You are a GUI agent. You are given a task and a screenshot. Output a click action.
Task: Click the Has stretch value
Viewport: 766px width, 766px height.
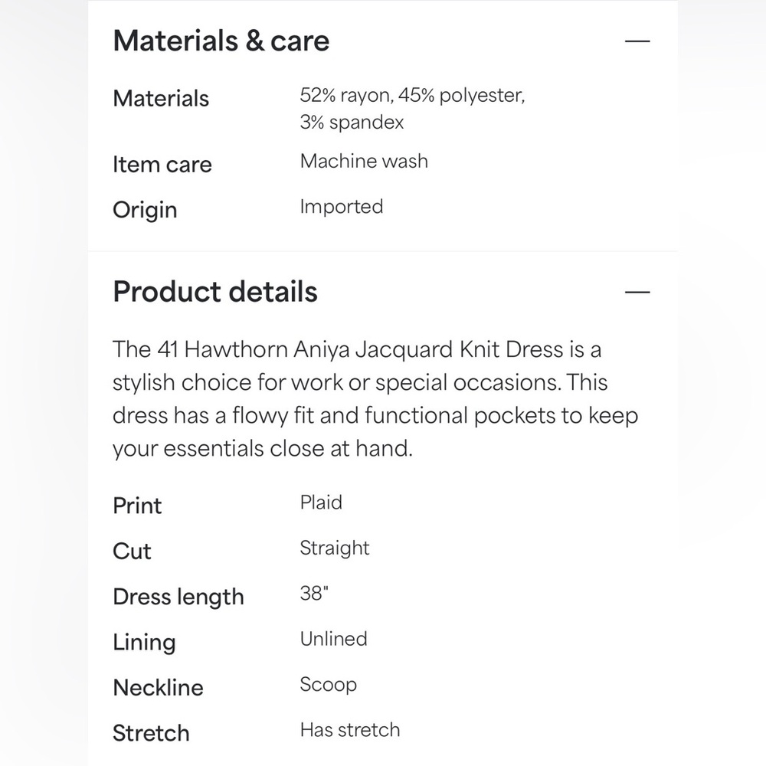[350, 730]
